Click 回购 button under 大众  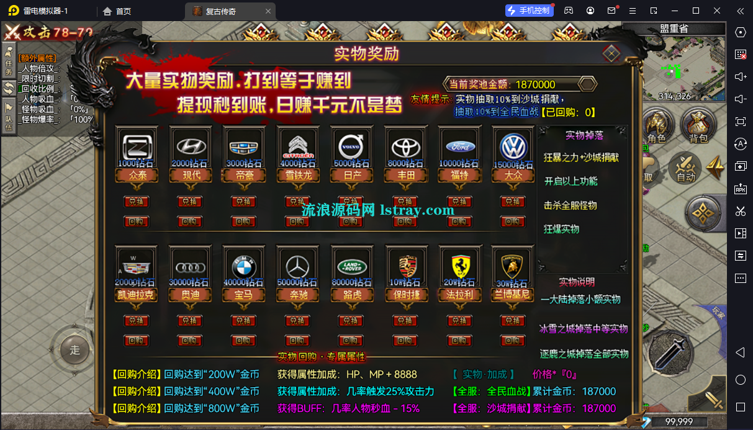(513, 221)
